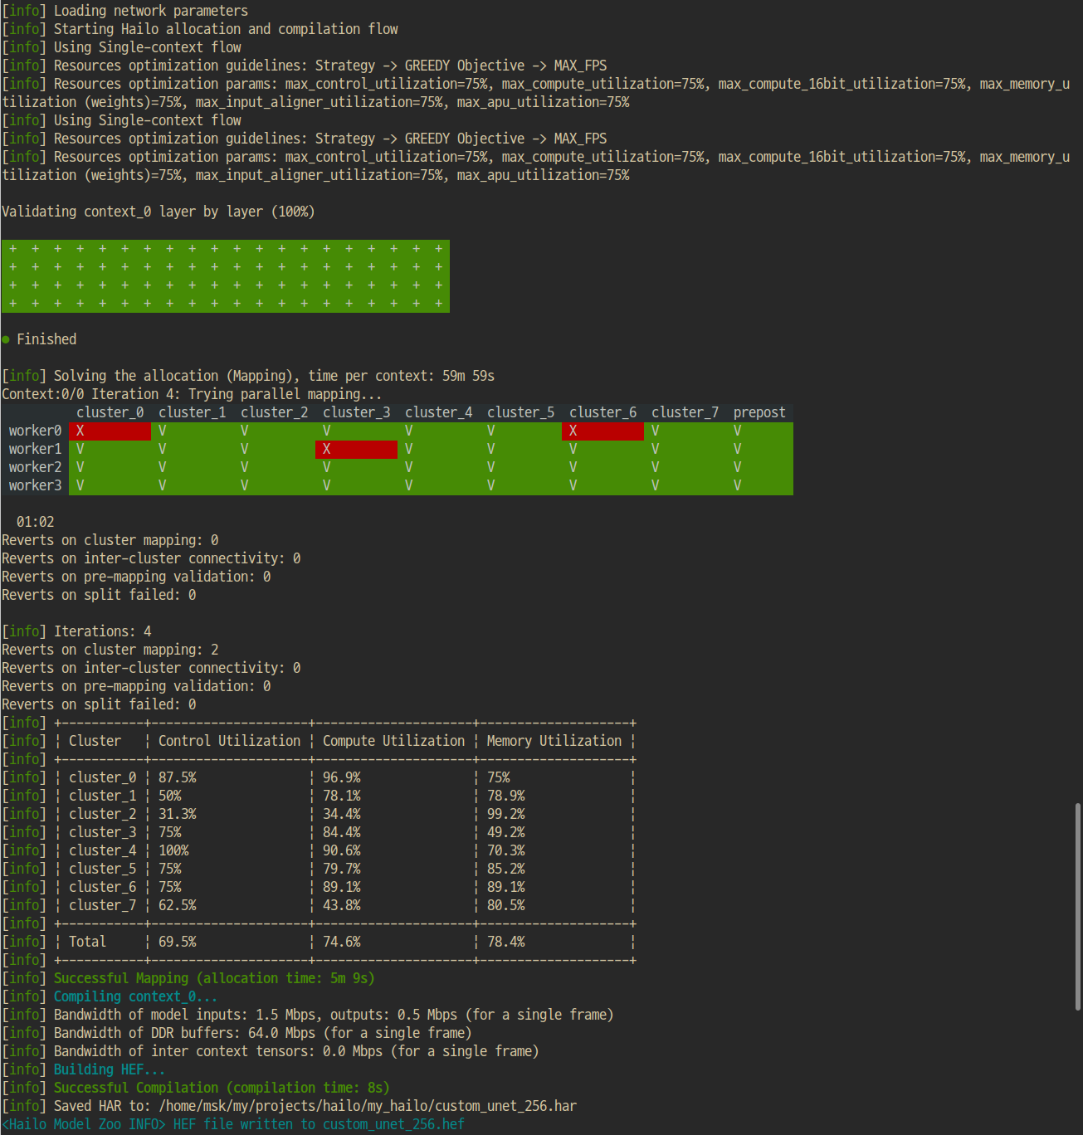Click the green validation progress block of plus signs
This screenshot has width=1083, height=1135.
(x=225, y=276)
